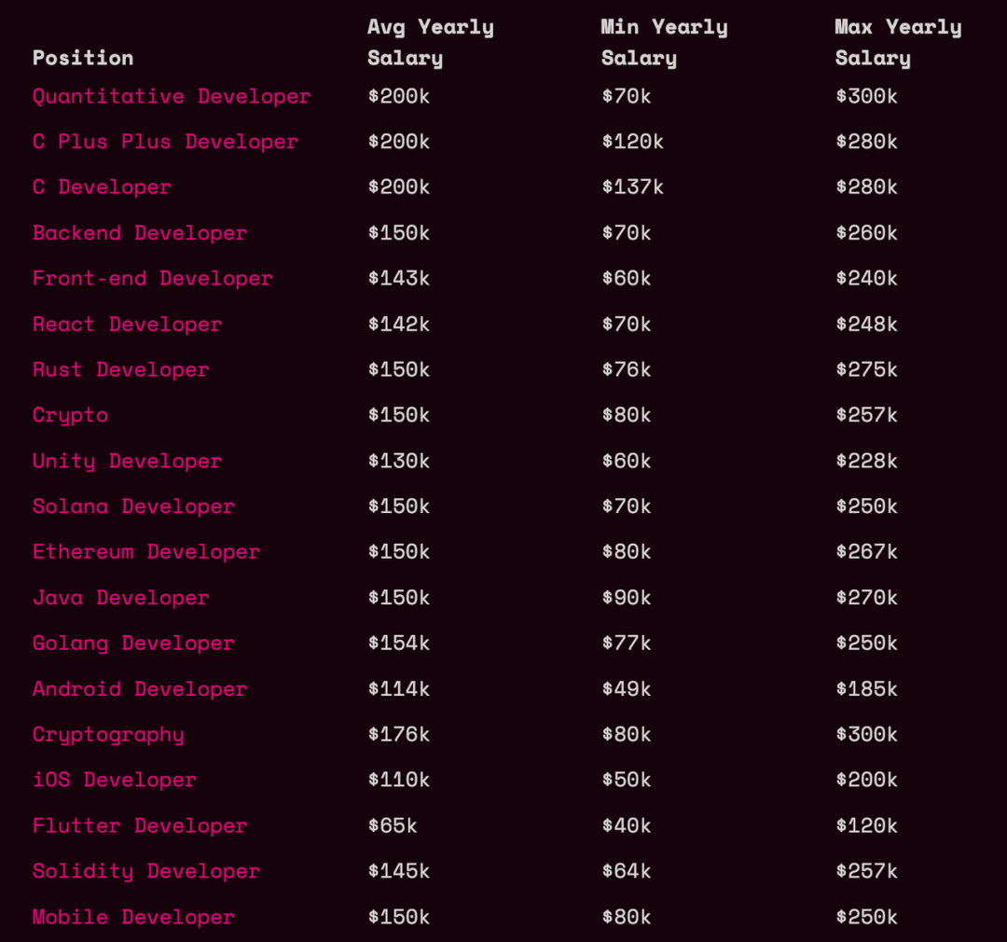
Task: Go to the Java Developer link
Action: 120,598
